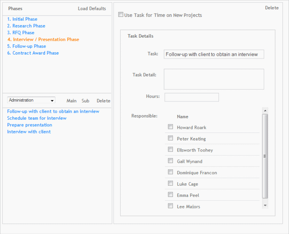Select 1. Initial Phase
This screenshot has width=289, height=234.
pyautogui.click(x=22, y=19)
